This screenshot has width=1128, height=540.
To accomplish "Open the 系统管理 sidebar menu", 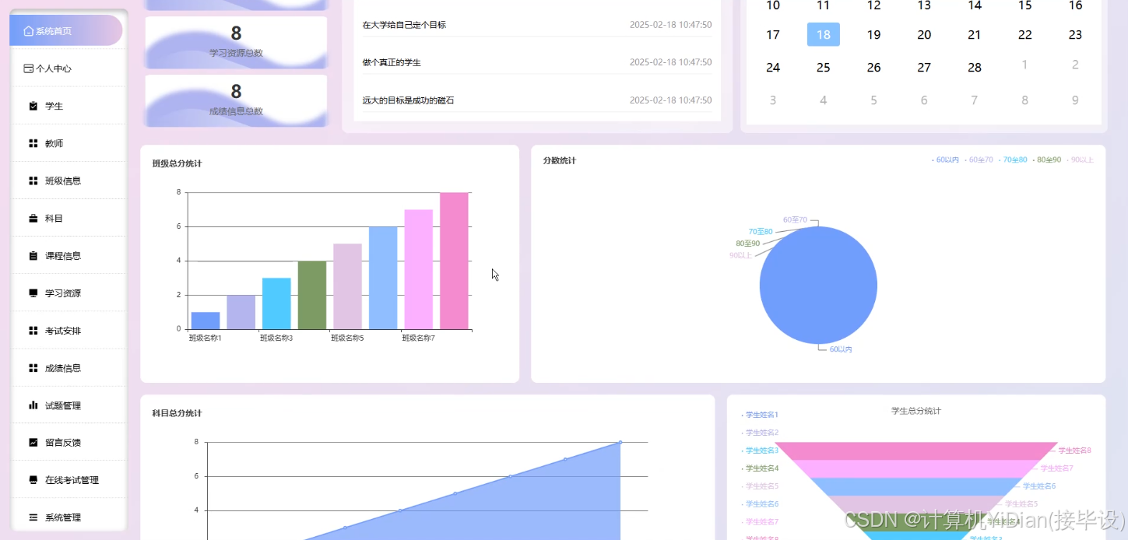I will click(x=68, y=517).
